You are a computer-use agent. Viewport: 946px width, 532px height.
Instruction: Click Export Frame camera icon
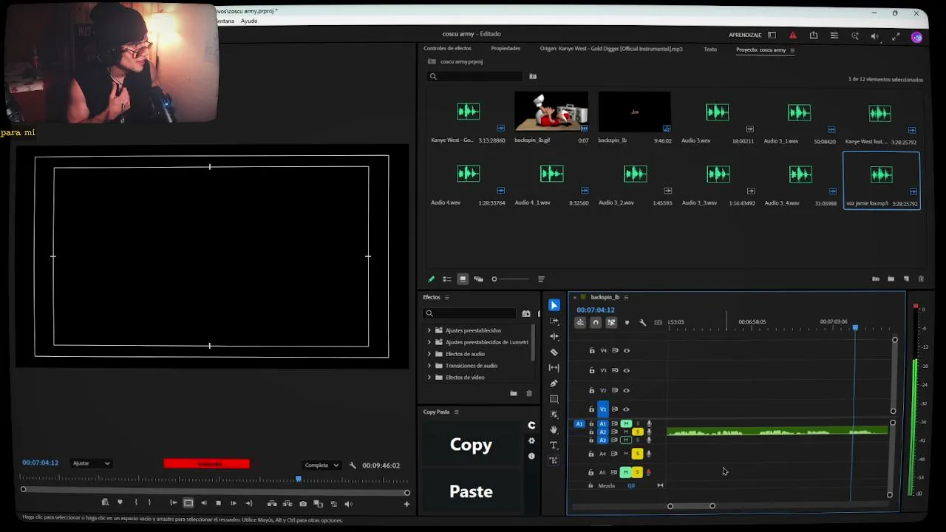tap(303, 504)
